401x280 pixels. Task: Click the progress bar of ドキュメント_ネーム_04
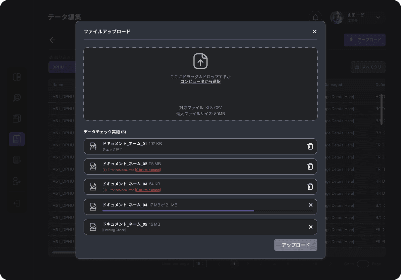(178, 211)
